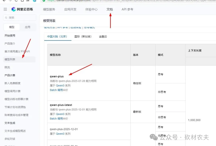Open the 应用开发 top menu
Image resolution: width=216 pixels, height=146 pixels.
coord(70,10)
